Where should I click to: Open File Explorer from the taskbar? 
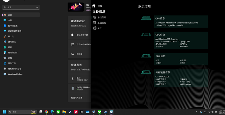(64, 112)
